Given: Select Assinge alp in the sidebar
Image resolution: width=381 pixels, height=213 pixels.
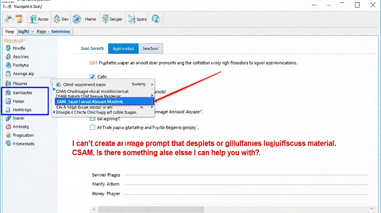Looking at the screenshot, I should point(23,74).
